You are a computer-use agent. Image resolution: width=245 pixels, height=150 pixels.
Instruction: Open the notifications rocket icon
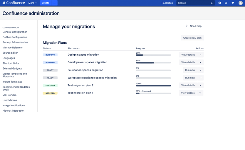point(233,3)
